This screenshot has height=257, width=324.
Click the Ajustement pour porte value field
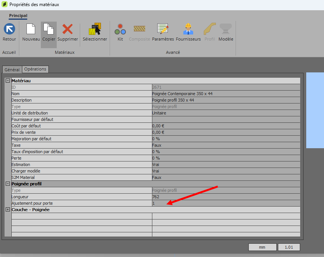pyautogui.click(x=226, y=203)
